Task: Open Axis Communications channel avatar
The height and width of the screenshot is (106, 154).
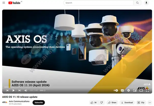Action: 5,102
